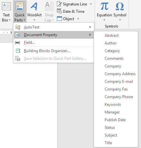Expand the Object dropdown arrow

click(78, 19)
